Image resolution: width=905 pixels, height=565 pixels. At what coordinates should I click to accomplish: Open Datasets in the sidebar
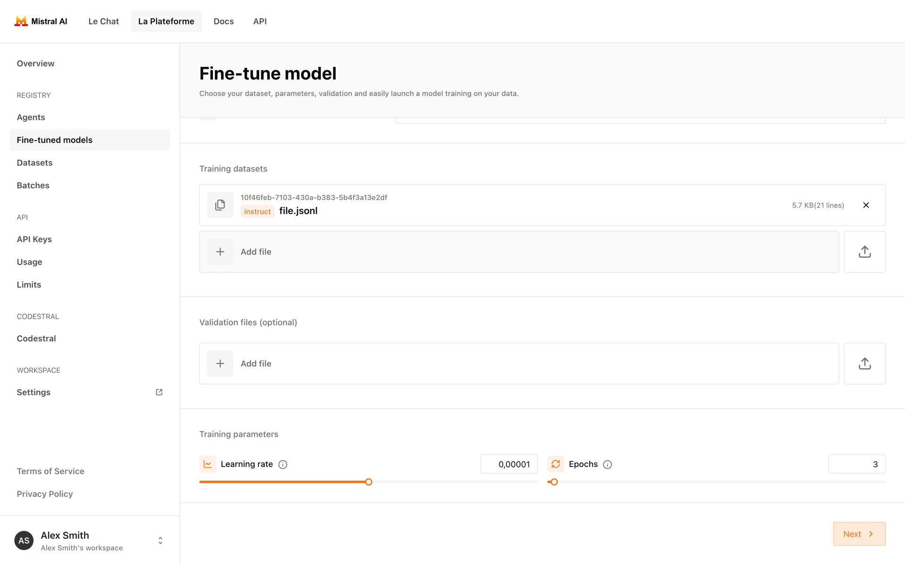click(x=34, y=162)
